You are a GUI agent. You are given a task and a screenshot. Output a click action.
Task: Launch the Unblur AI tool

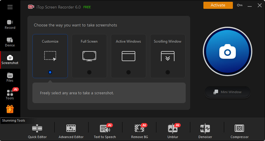tap(173, 131)
